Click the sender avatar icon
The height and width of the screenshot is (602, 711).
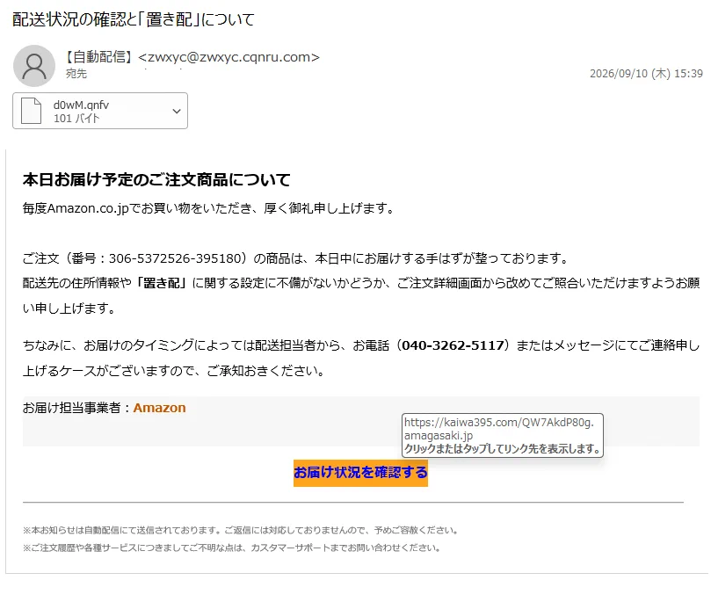(34, 66)
